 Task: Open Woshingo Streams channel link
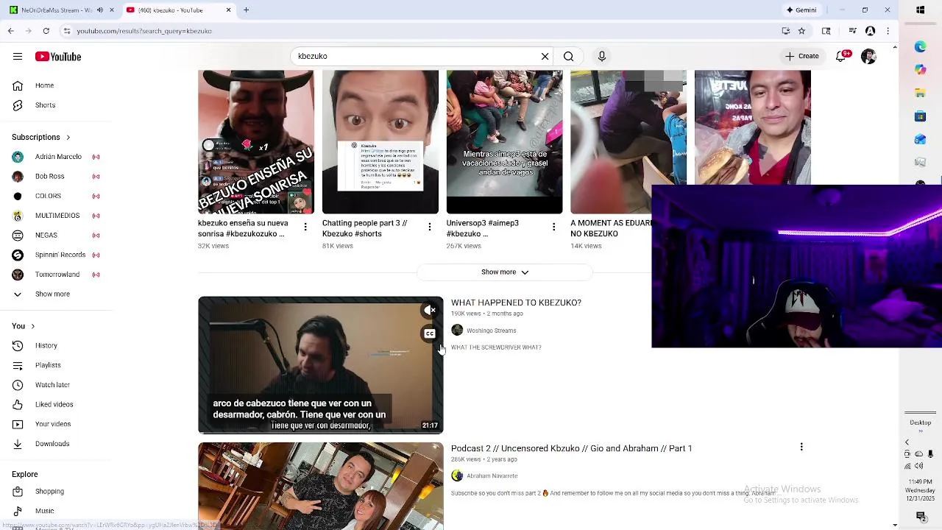coord(491,331)
